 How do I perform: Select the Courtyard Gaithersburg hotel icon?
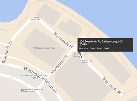(84, 55)
